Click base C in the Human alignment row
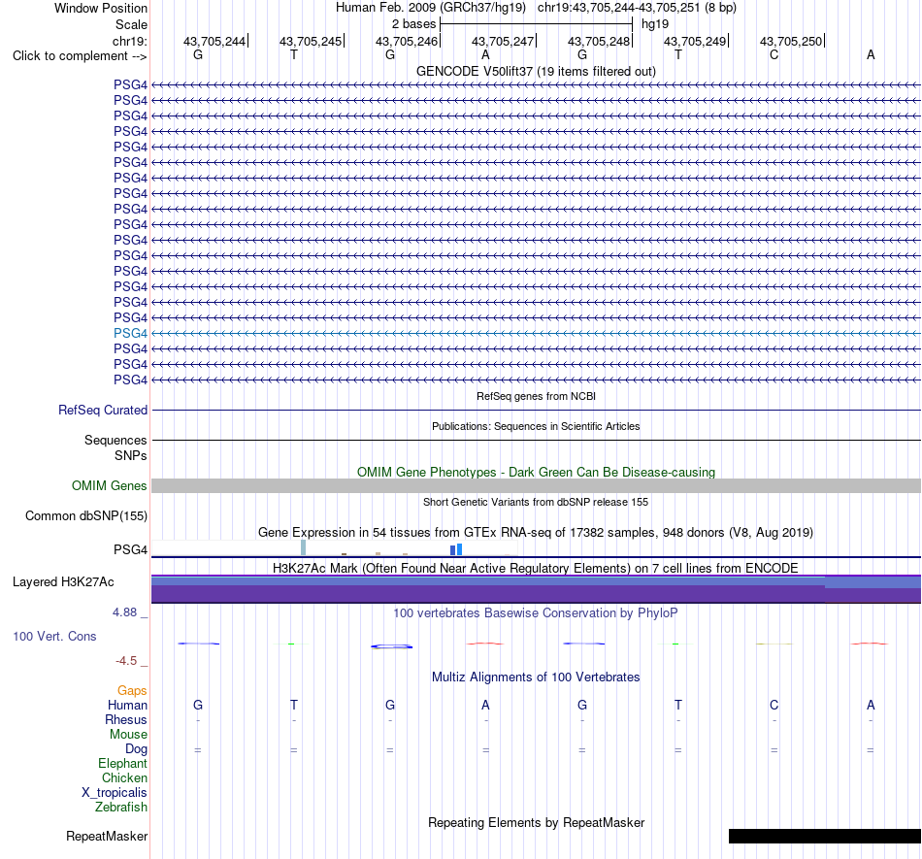922x859 pixels. pyautogui.click(x=774, y=705)
